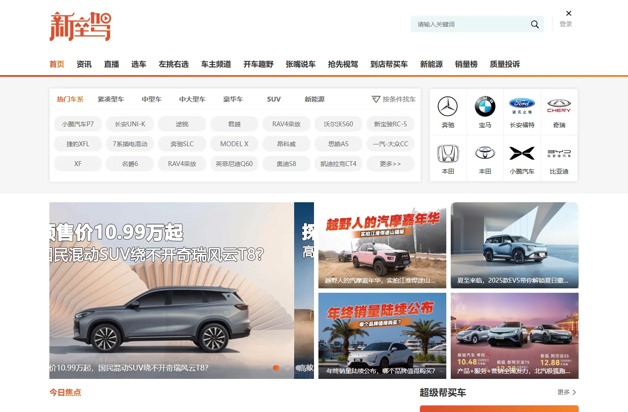
Task: Switch to the 中大型车 tab
Action: point(192,99)
